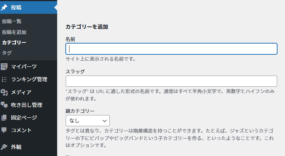Click the 外観 paintbrush icon
This screenshot has width=285, height=156.
tap(4, 147)
